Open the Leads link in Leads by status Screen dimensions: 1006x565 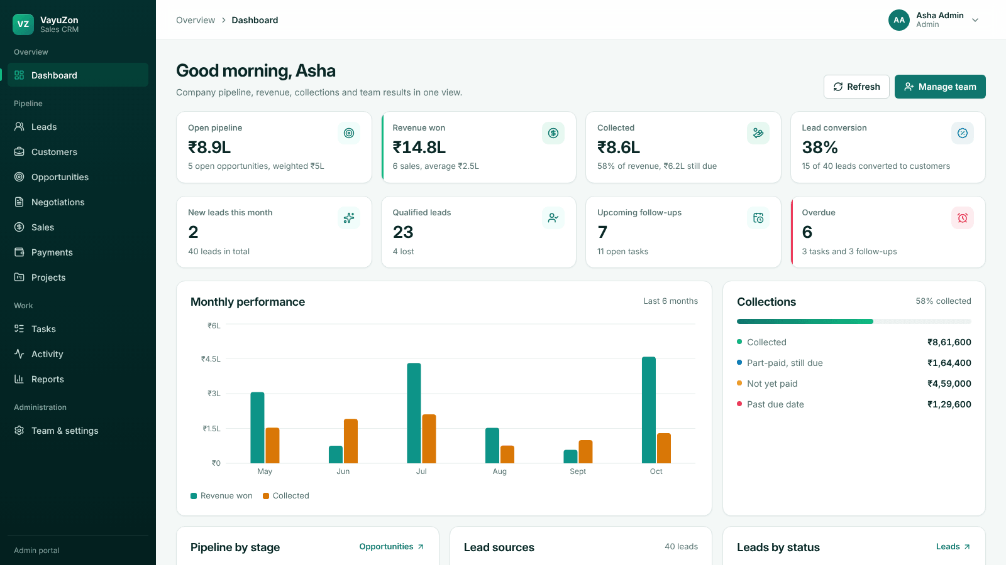953,547
